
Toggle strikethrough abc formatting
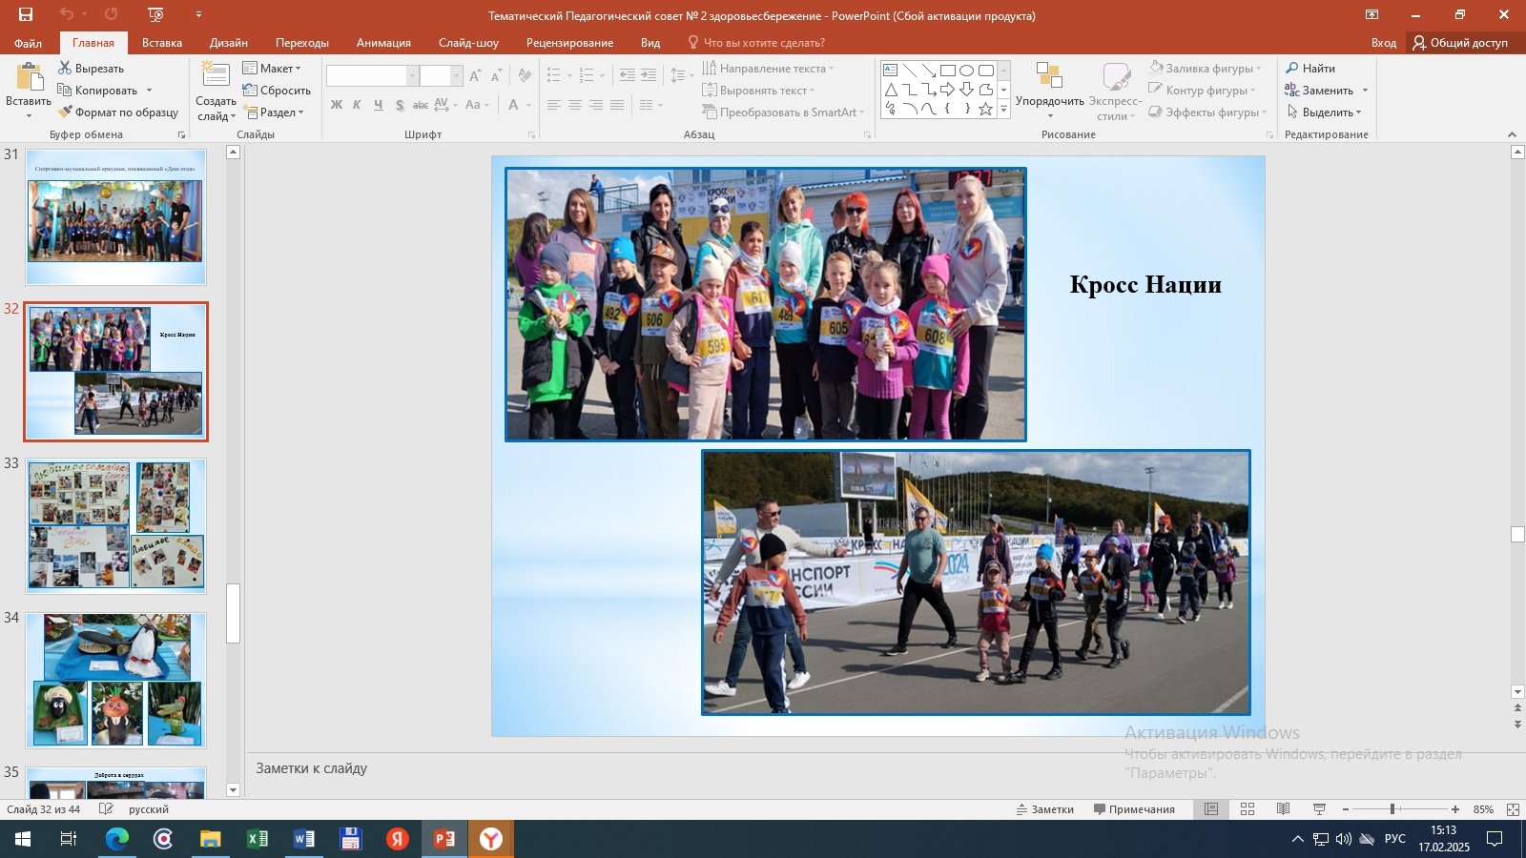[x=421, y=105]
